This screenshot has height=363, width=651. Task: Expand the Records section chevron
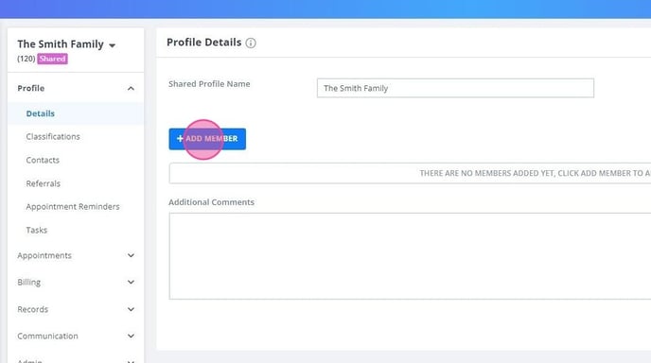[x=131, y=309]
